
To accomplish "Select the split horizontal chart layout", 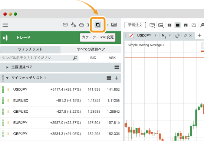I will 186,25.
